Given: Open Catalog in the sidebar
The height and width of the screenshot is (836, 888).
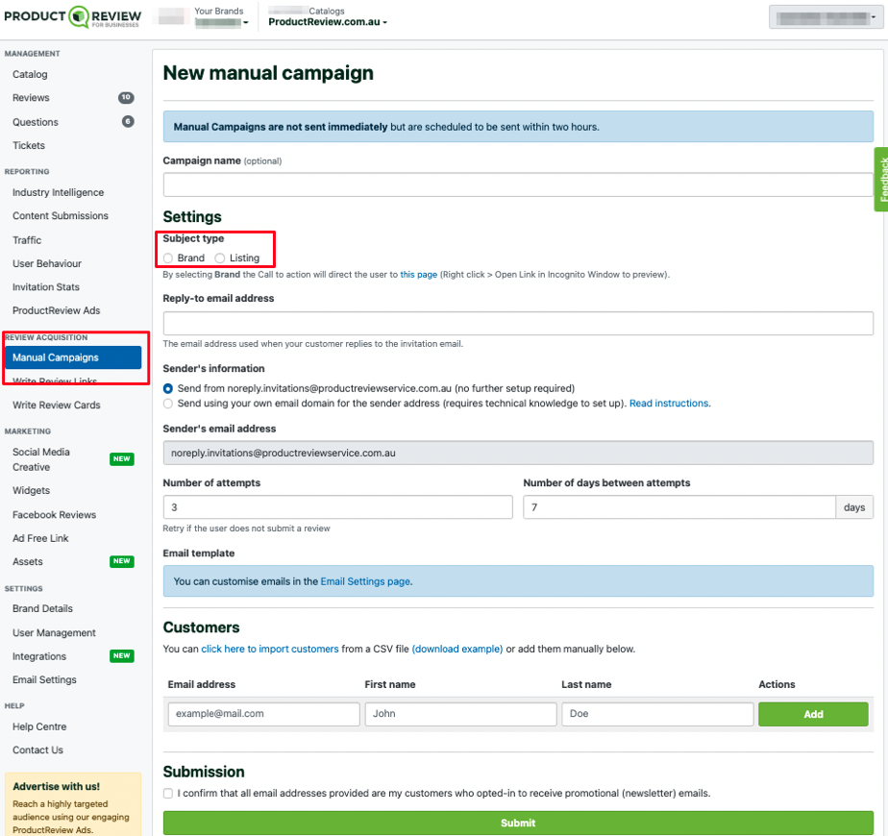Looking at the screenshot, I should [x=30, y=74].
